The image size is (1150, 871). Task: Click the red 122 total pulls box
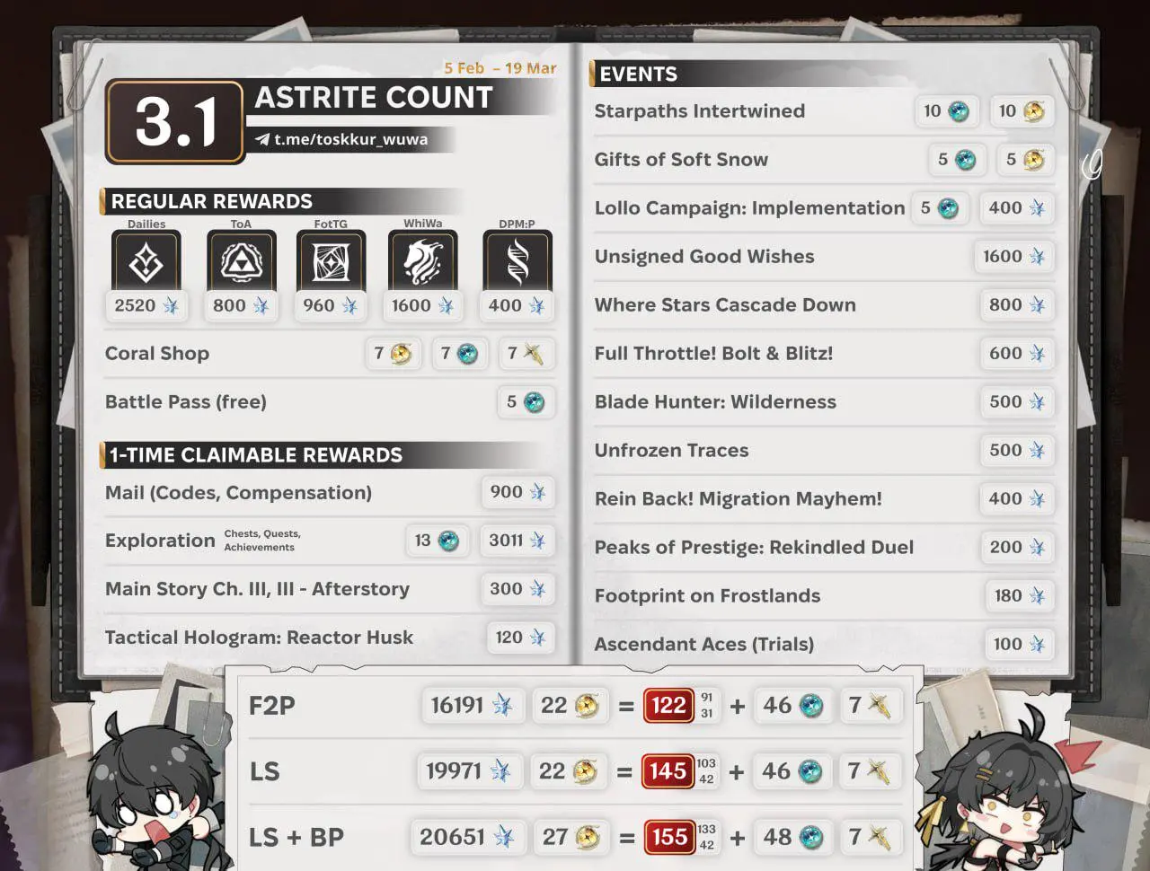click(668, 706)
